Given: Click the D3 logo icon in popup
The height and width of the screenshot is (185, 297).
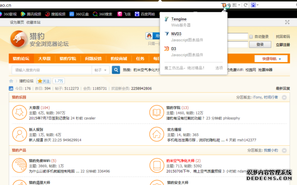Looking at the screenshot, I should 167,49.
